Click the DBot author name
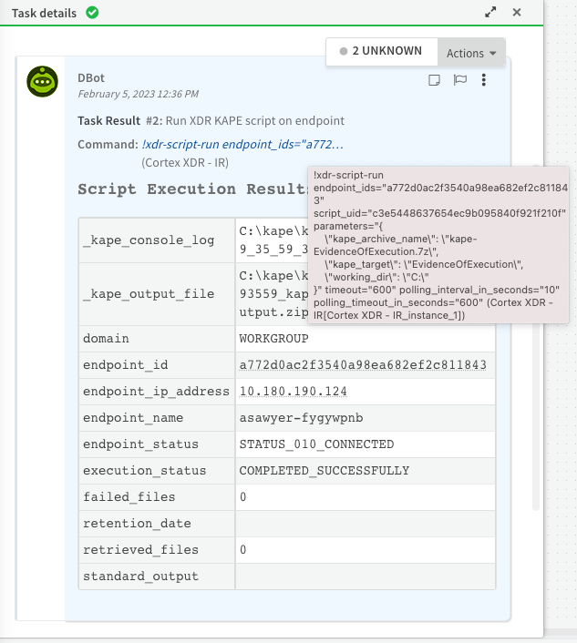Screen dimensions: 577x643 tap(91, 78)
